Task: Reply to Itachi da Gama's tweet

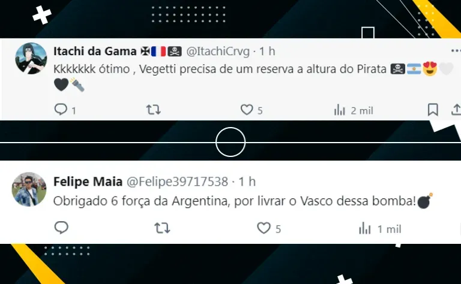Action: pyautogui.click(x=61, y=110)
